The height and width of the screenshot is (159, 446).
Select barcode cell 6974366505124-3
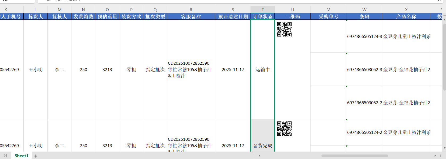pos(364,36)
